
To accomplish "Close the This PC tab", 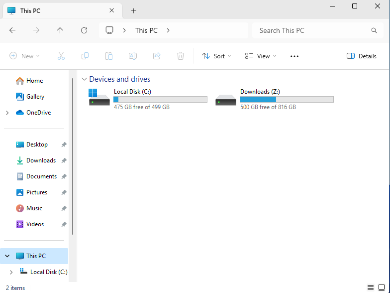I will [112, 10].
